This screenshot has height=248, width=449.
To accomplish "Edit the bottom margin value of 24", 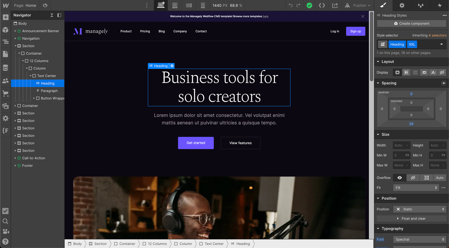I will pyautogui.click(x=411, y=124).
